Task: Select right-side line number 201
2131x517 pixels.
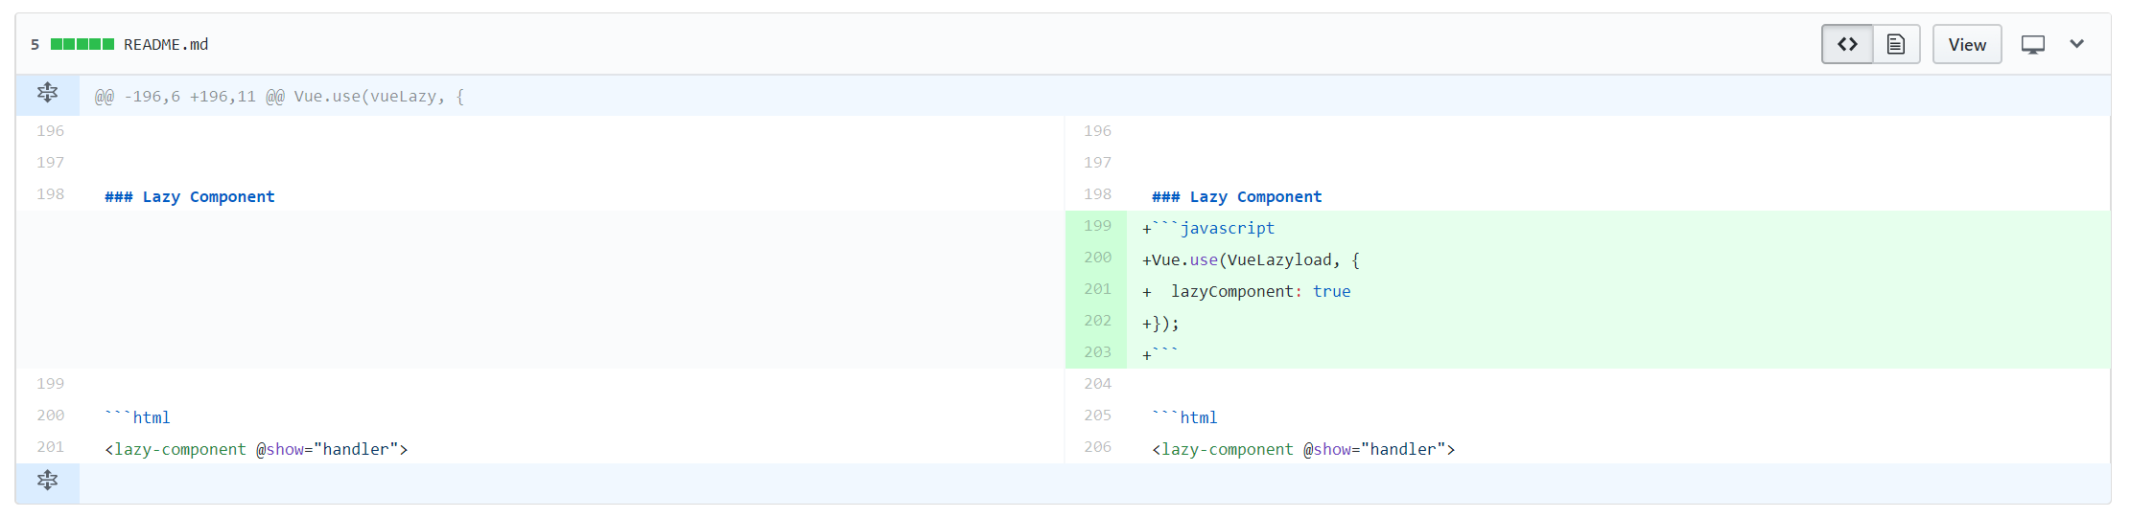Action: point(1097,289)
